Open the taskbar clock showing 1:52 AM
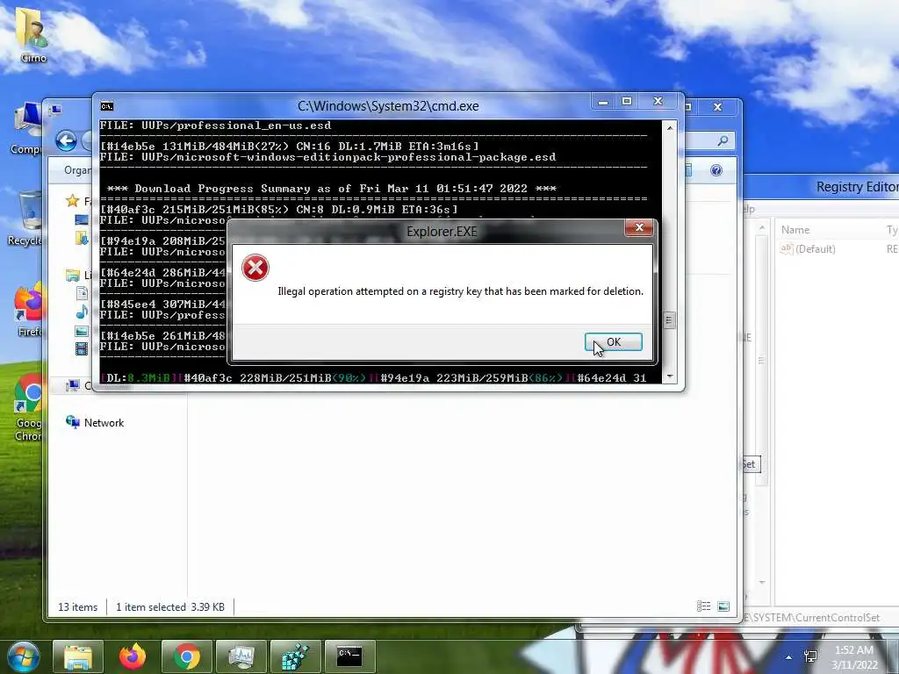This screenshot has height=674, width=899. [x=854, y=657]
